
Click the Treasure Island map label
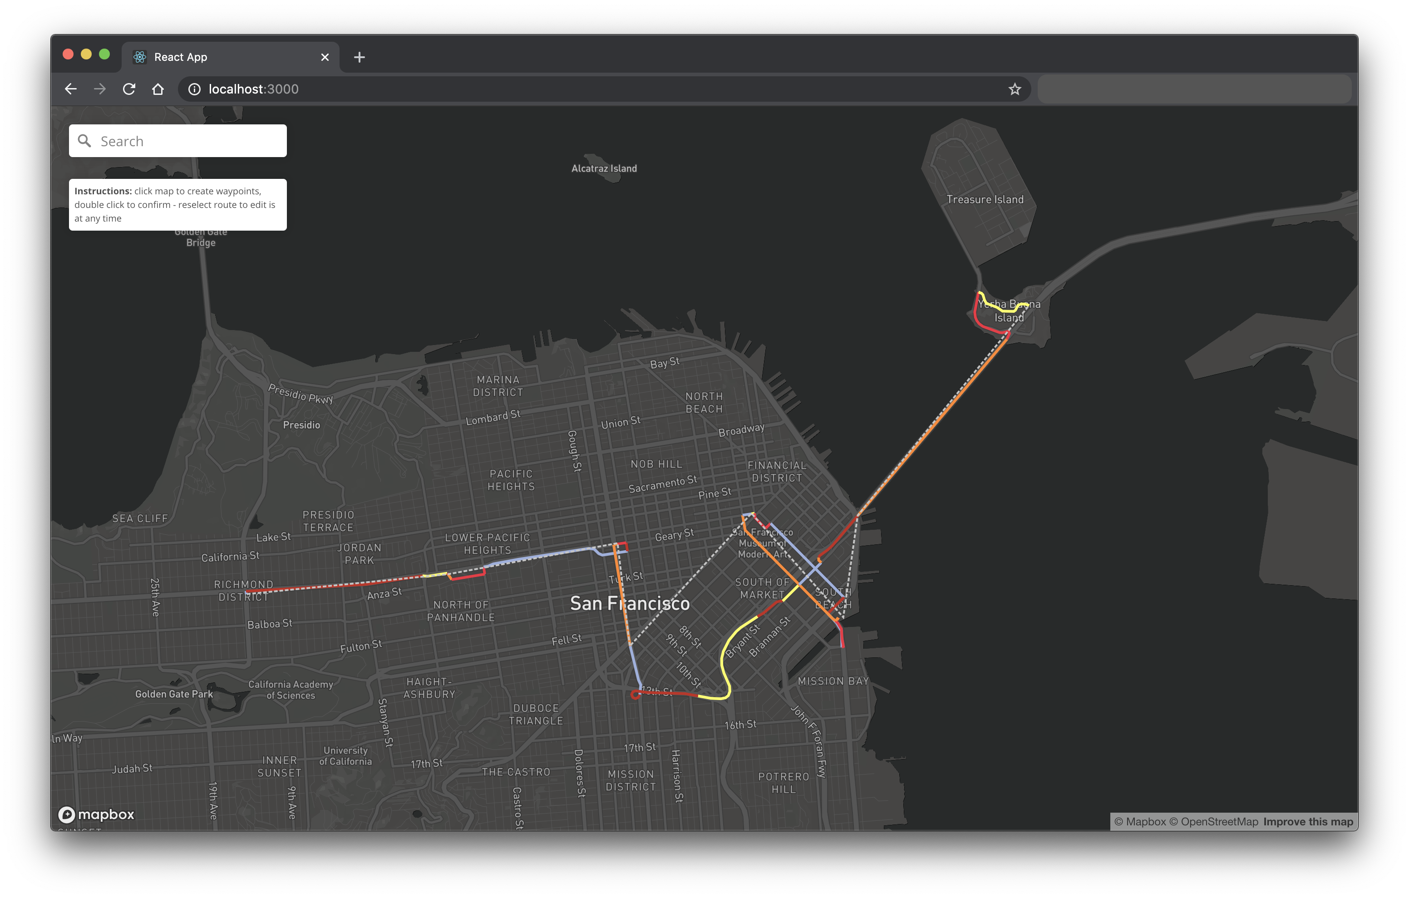click(985, 200)
